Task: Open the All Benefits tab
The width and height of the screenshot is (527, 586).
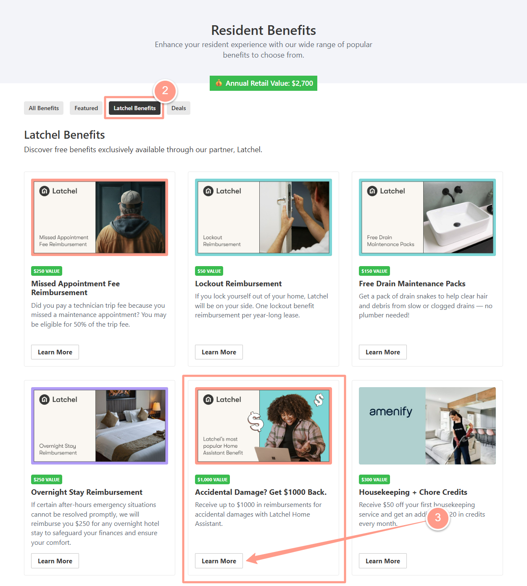Action: [x=44, y=108]
